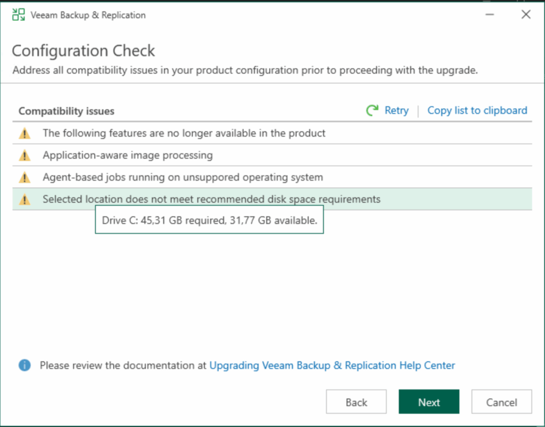Click the blue info icon near documentation
This screenshot has height=427, width=545.
(24, 366)
